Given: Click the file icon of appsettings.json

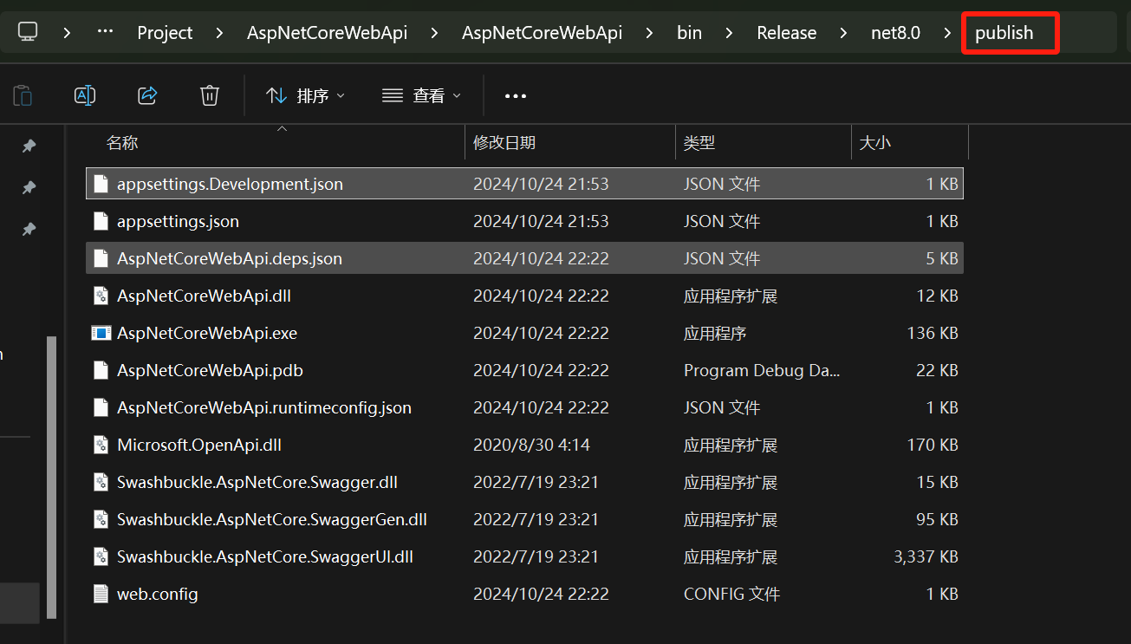Looking at the screenshot, I should coord(101,221).
